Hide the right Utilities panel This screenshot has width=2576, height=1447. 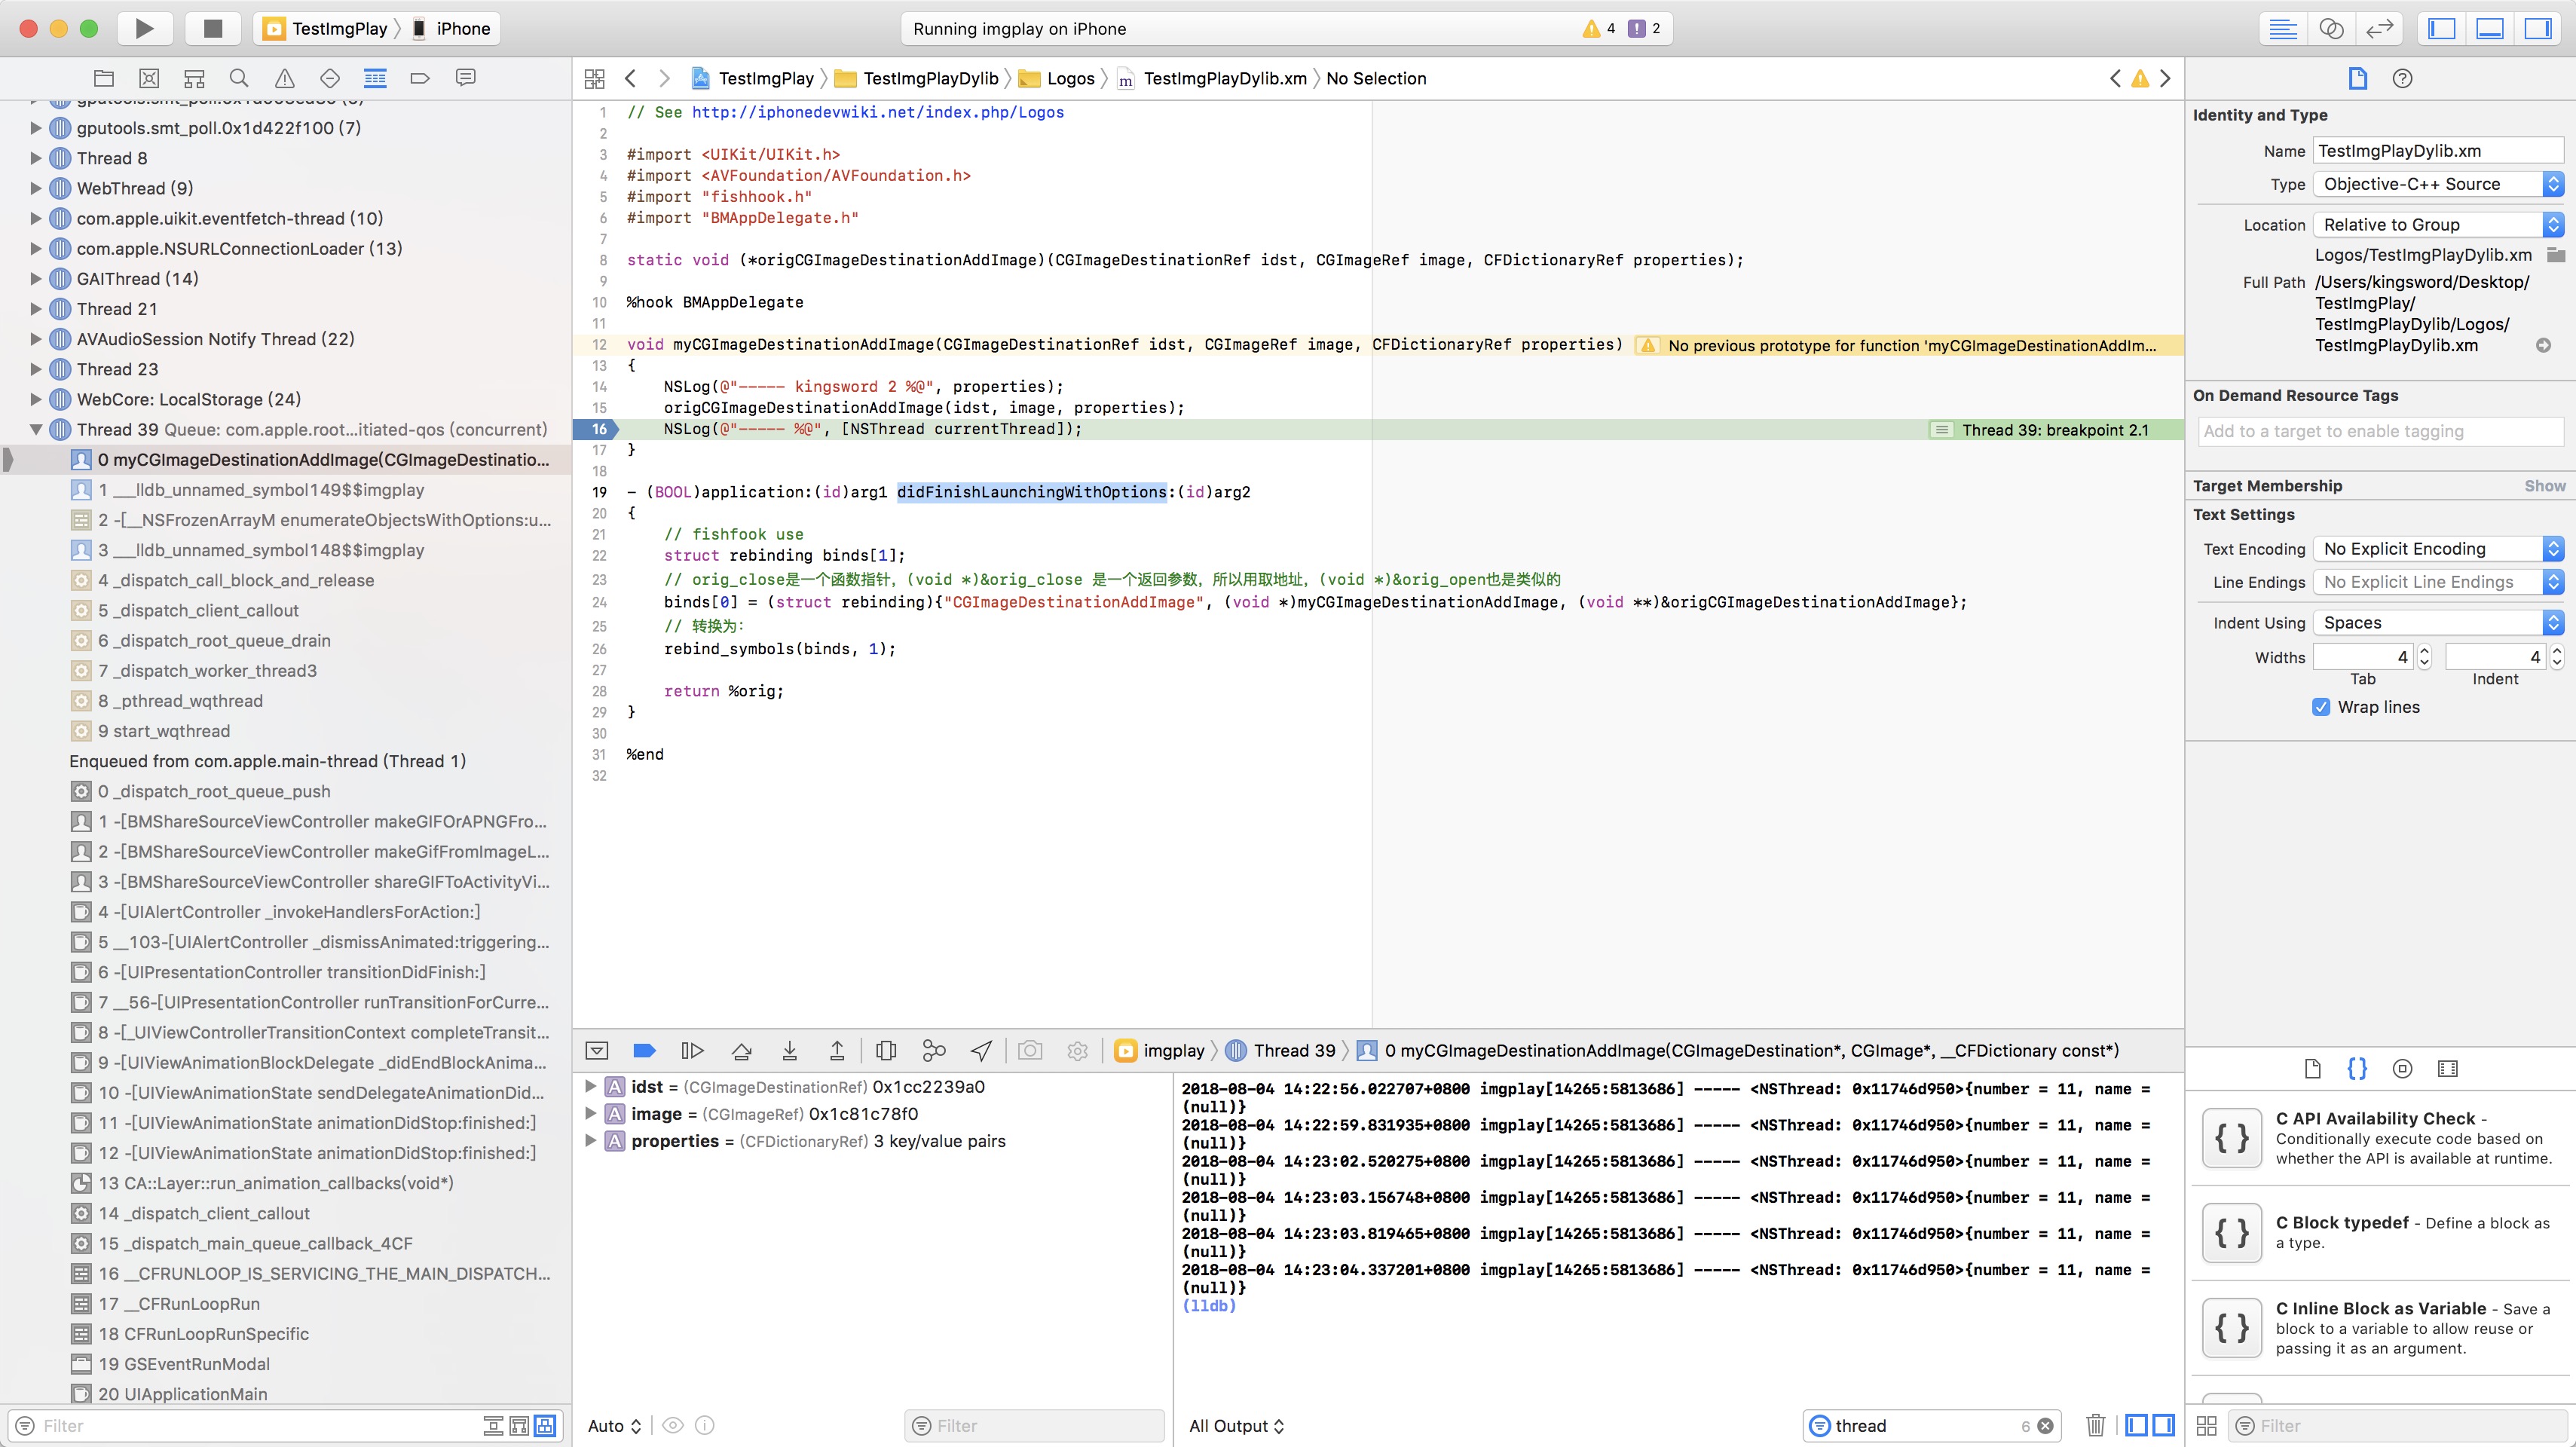click(2537, 28)
